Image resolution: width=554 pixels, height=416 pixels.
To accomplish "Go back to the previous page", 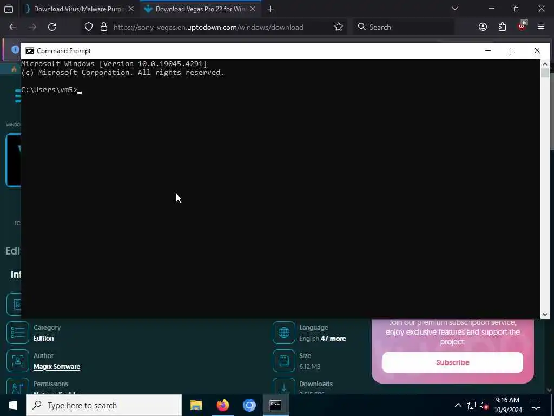I will tap(13, 27).
